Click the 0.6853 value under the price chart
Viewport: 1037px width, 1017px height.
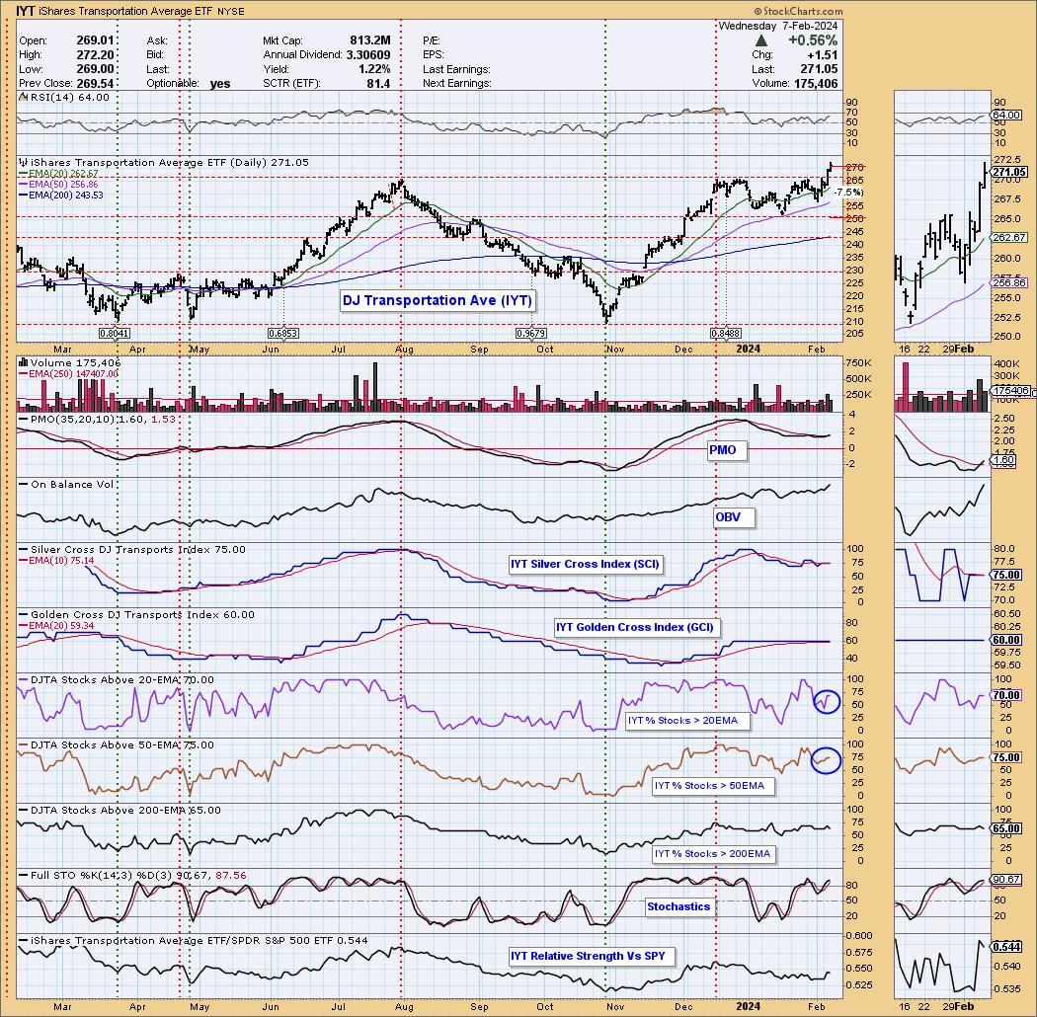[x=283, y=334]
